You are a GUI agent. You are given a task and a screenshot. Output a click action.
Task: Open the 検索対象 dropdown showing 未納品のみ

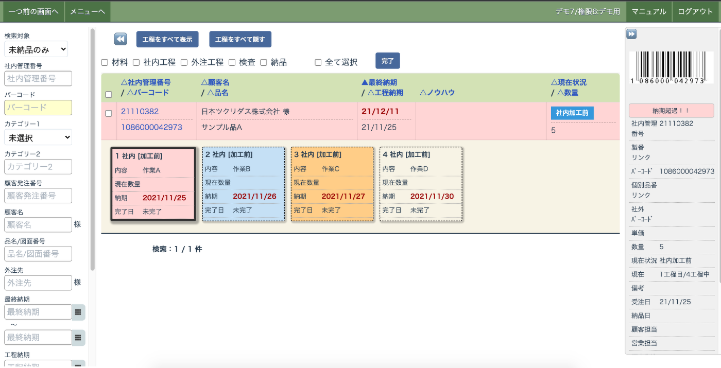pos(36,49)
